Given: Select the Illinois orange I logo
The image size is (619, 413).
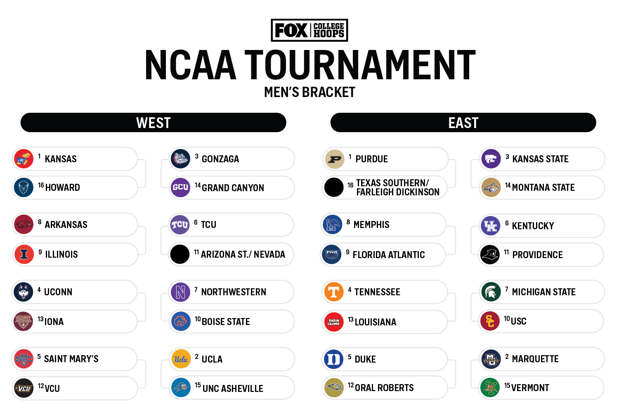Looking at the screenshot, I should click(24, 254).
